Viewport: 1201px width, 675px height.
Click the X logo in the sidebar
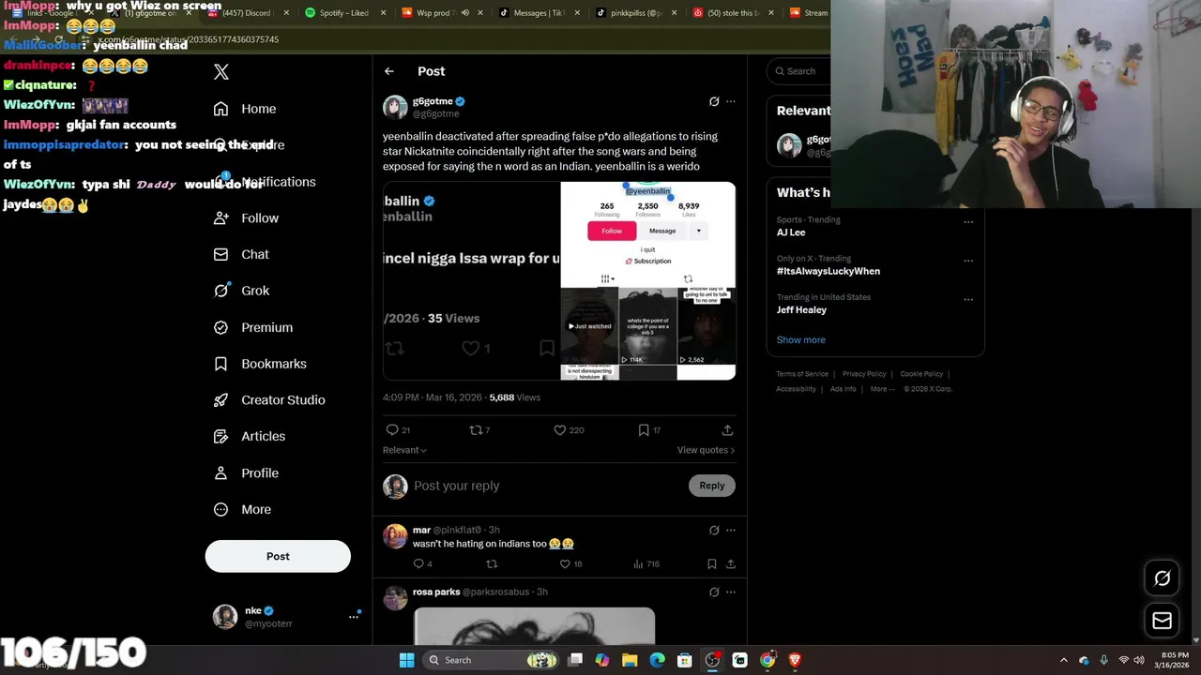[221, 72]
